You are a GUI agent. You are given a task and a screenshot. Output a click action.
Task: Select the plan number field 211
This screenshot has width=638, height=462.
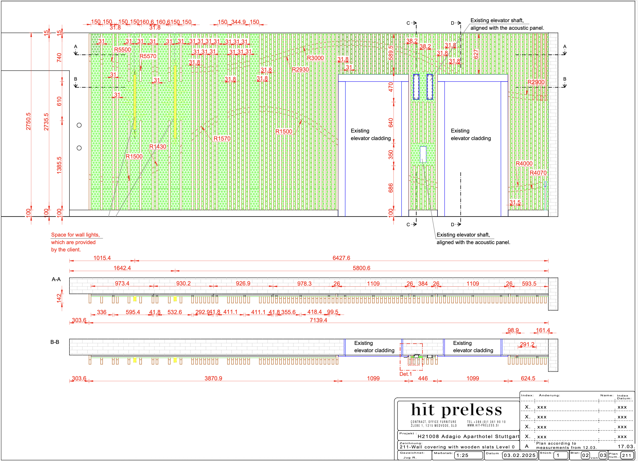click(x=627, y=455)
